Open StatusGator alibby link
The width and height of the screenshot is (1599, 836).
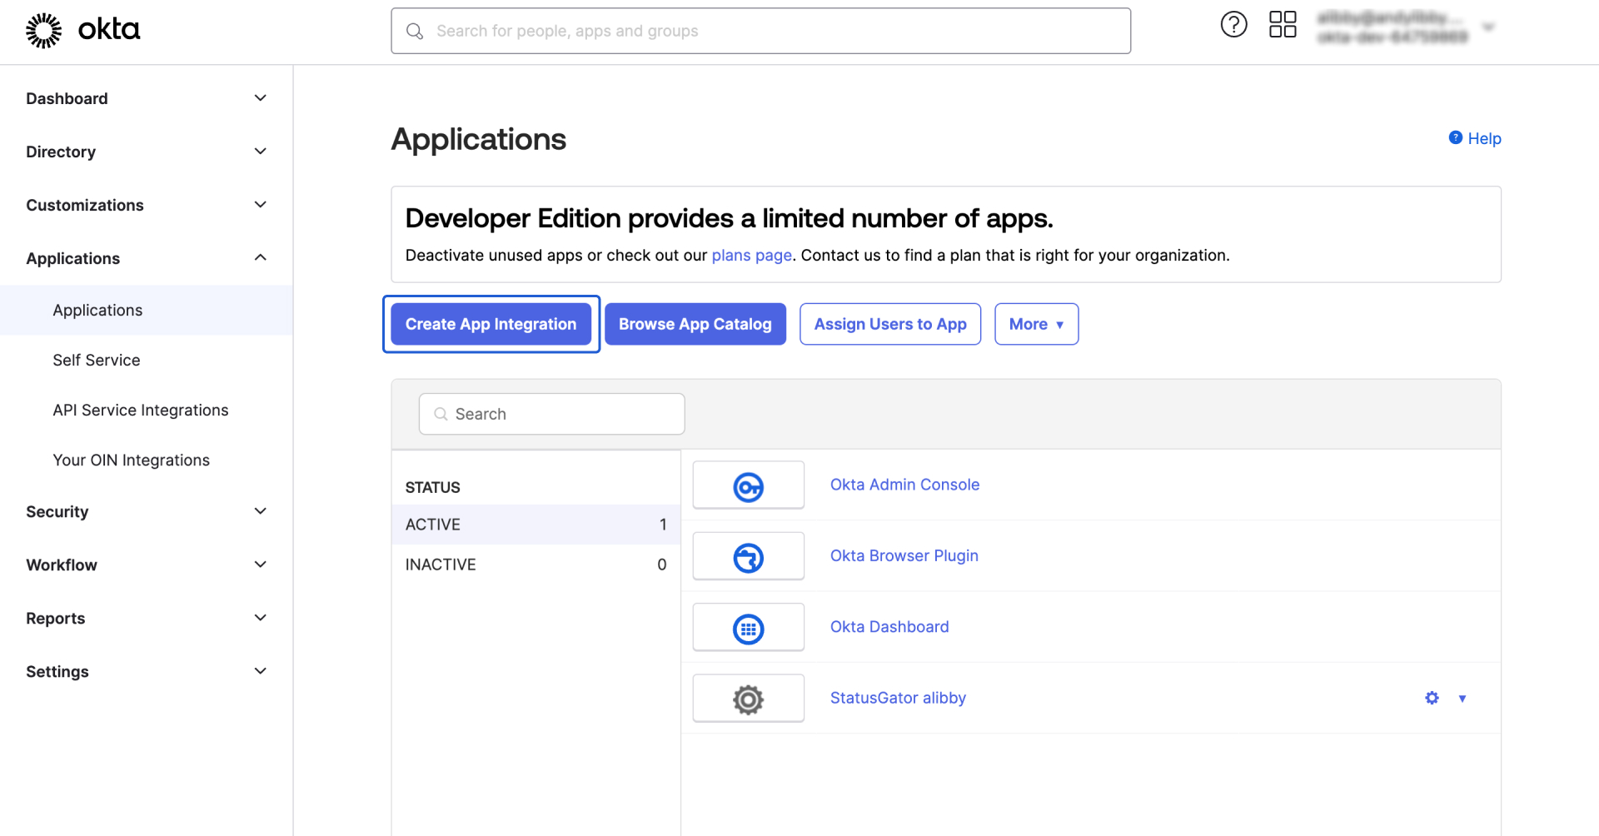[898, 698]
